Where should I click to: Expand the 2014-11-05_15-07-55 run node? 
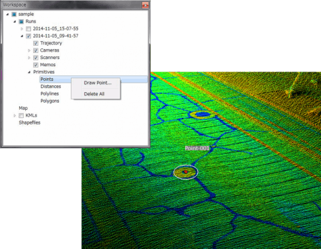(x=22, y=28)
